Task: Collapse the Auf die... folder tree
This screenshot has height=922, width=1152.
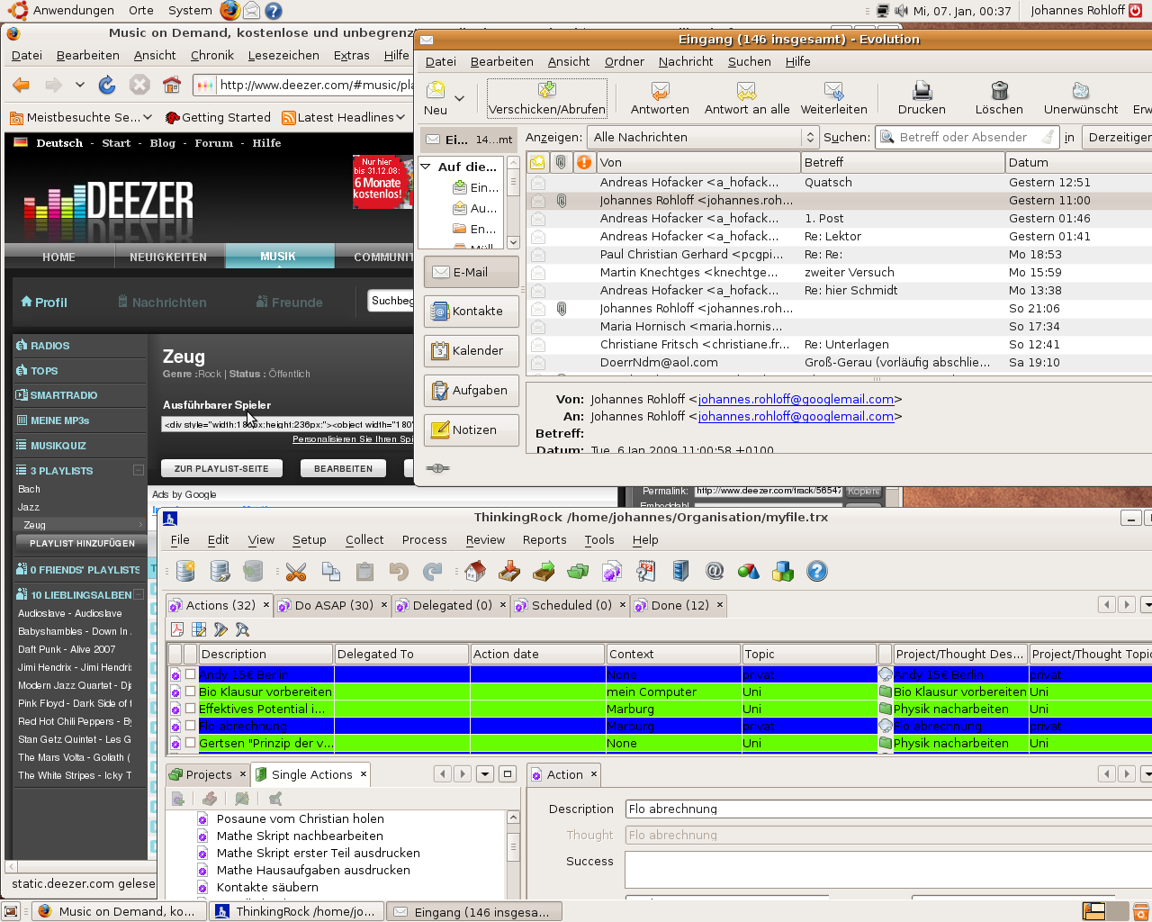Action: (x=426, y=167)
